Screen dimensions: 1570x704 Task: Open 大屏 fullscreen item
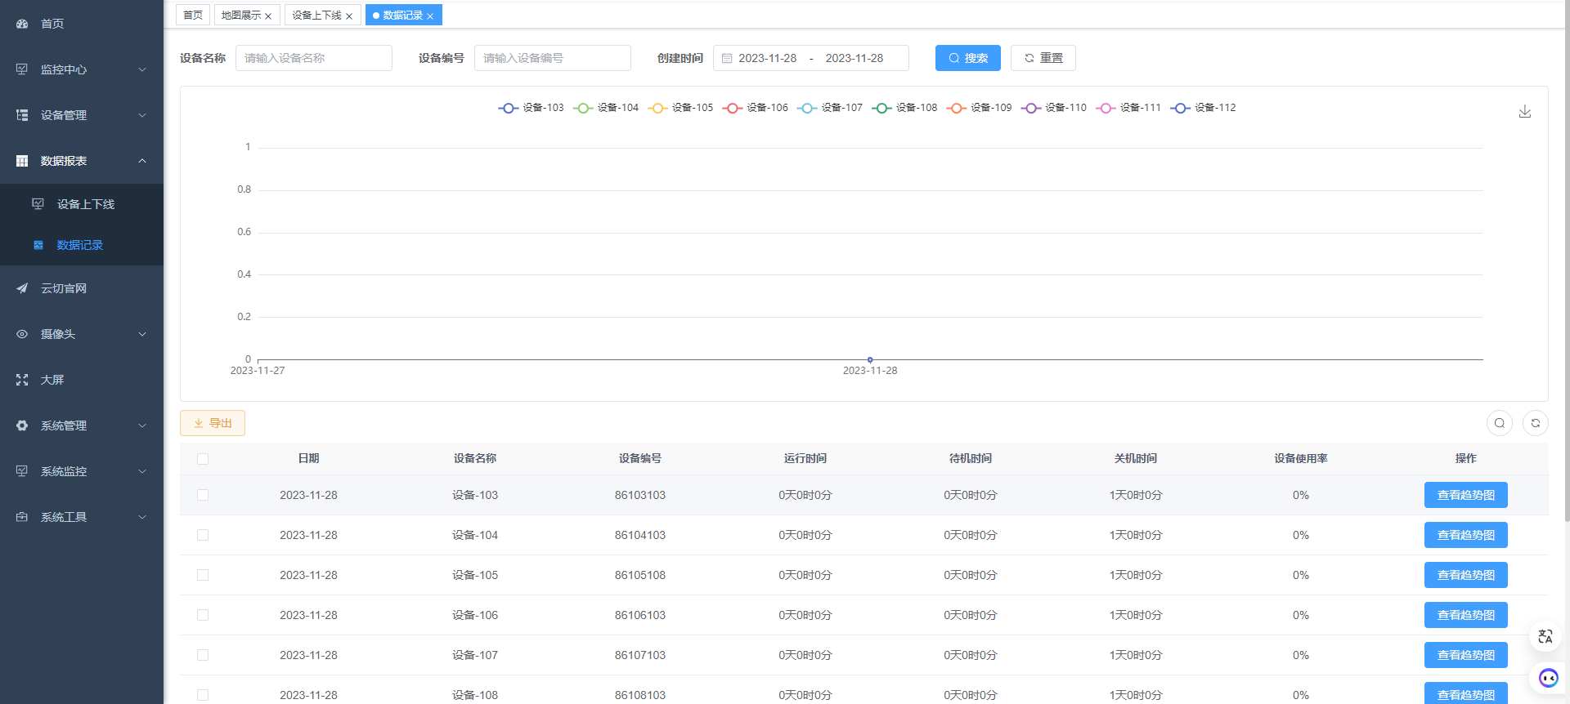pos(82,380)
